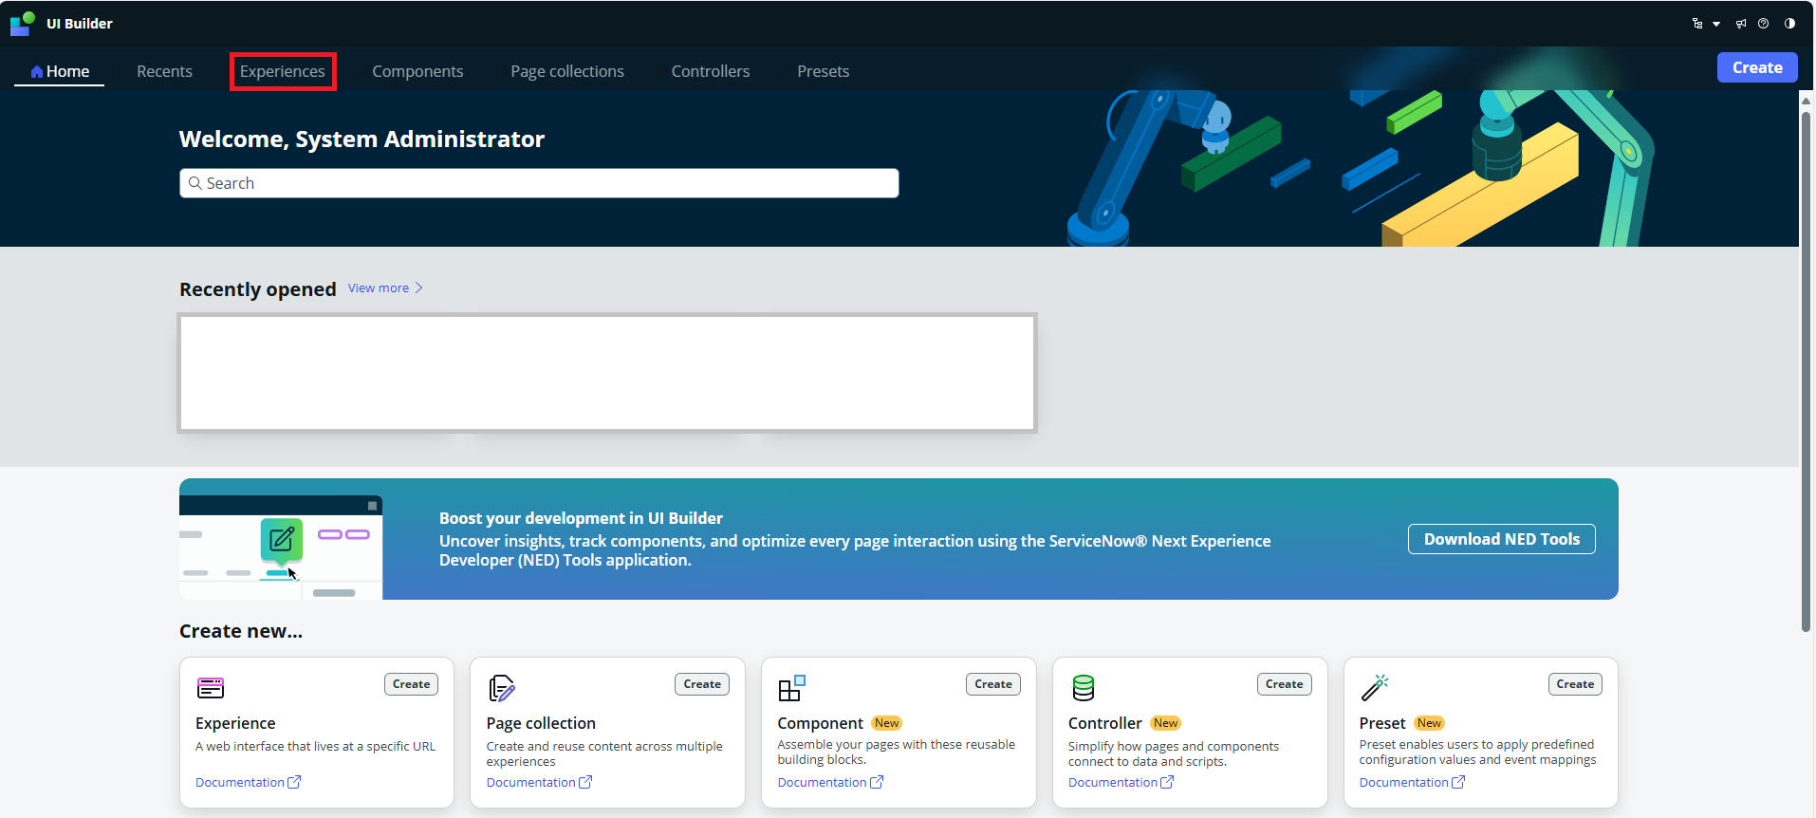
Task: Expand the scope dropdown arrow in header
Action: click(1716, 25)
